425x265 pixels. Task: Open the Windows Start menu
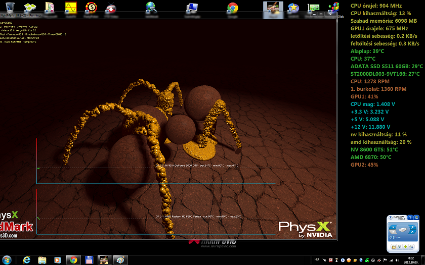pyautogui.click(x=7, y=260)
